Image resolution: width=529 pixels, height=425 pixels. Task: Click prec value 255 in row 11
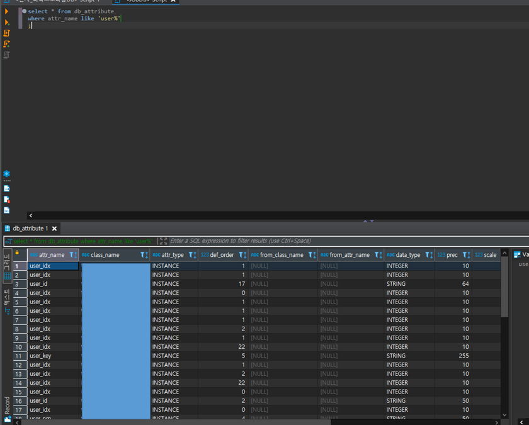[453, 356]
